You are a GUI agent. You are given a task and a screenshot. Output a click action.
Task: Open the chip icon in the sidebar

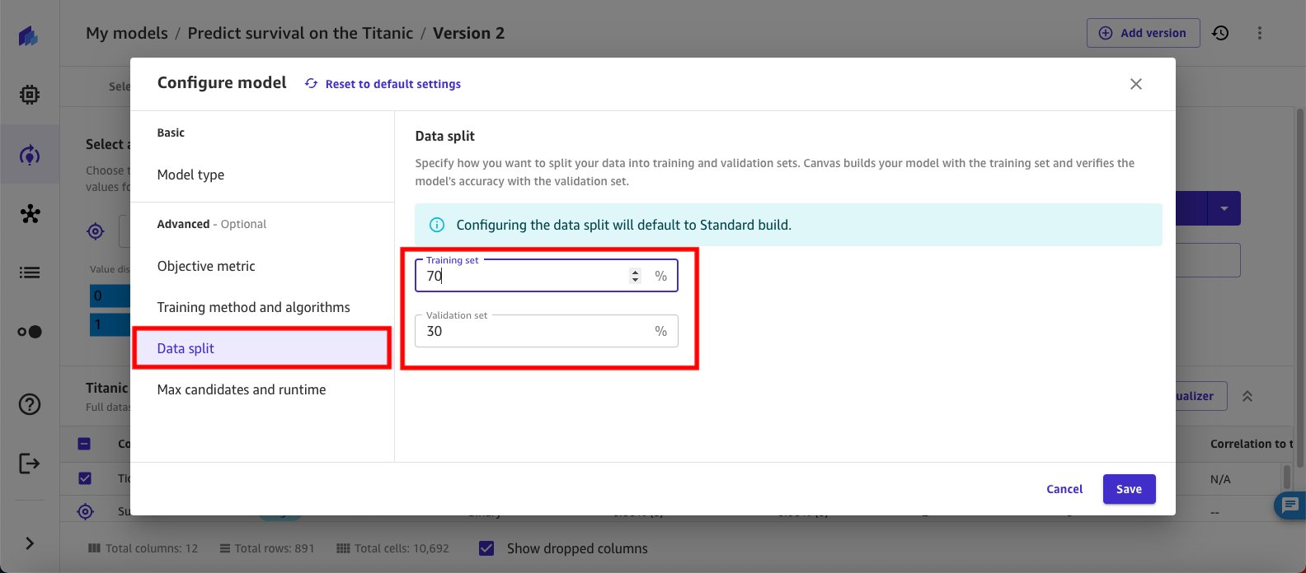[x=29, y=95]
